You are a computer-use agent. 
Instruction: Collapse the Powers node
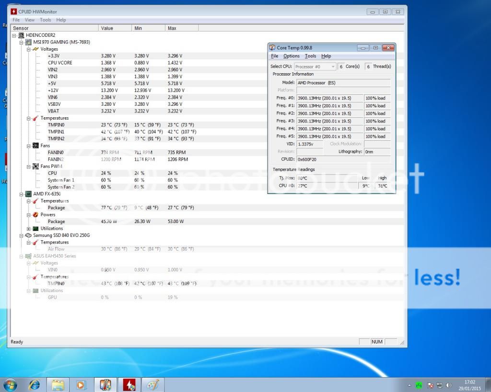28,215
